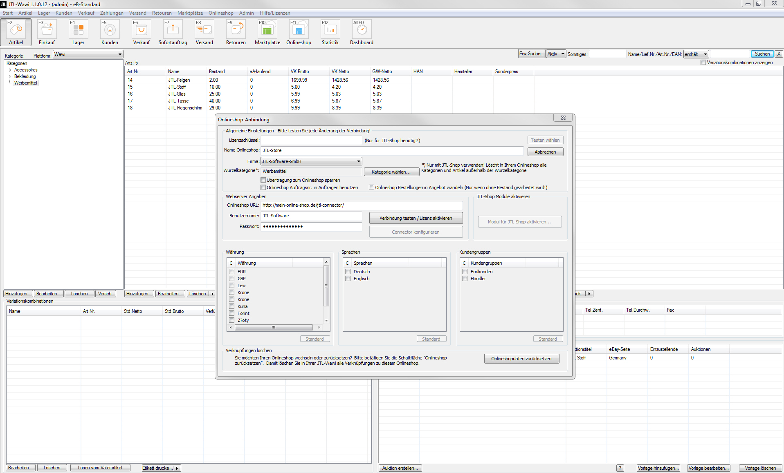The height and width of the screenshot is (473, 784).
Task: Open the Verkauf toolbar icon
Action: (x=141, y=32)
